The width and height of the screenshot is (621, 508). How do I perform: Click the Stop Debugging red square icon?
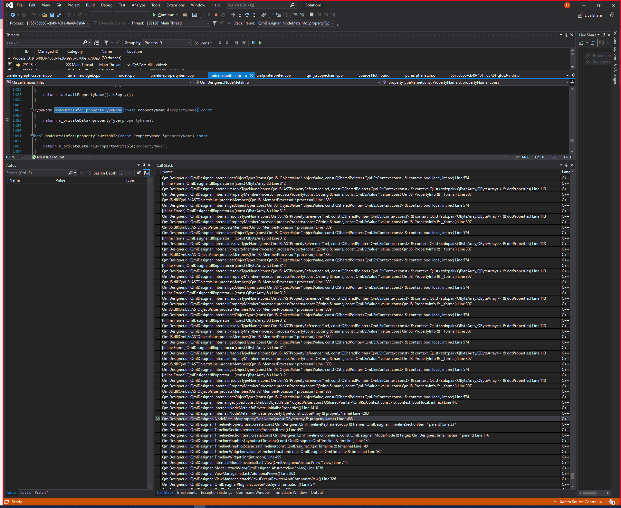(216, 15)
